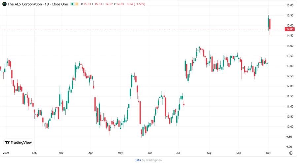This screenshot has height=164, width=297.
Task: Click the 'by TradingView' footer text
Action: pyautogui.click(x=152, y=160)
